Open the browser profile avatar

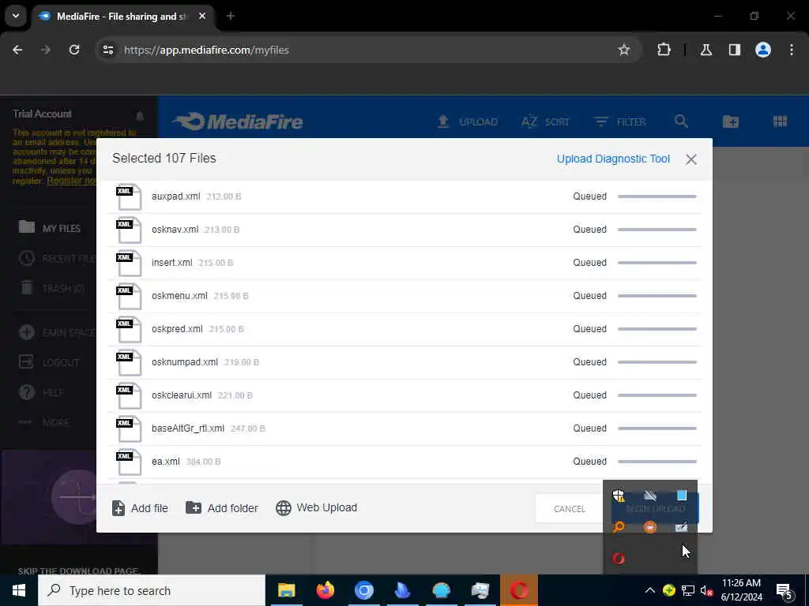pyautogui.click(x=762, y=50)
